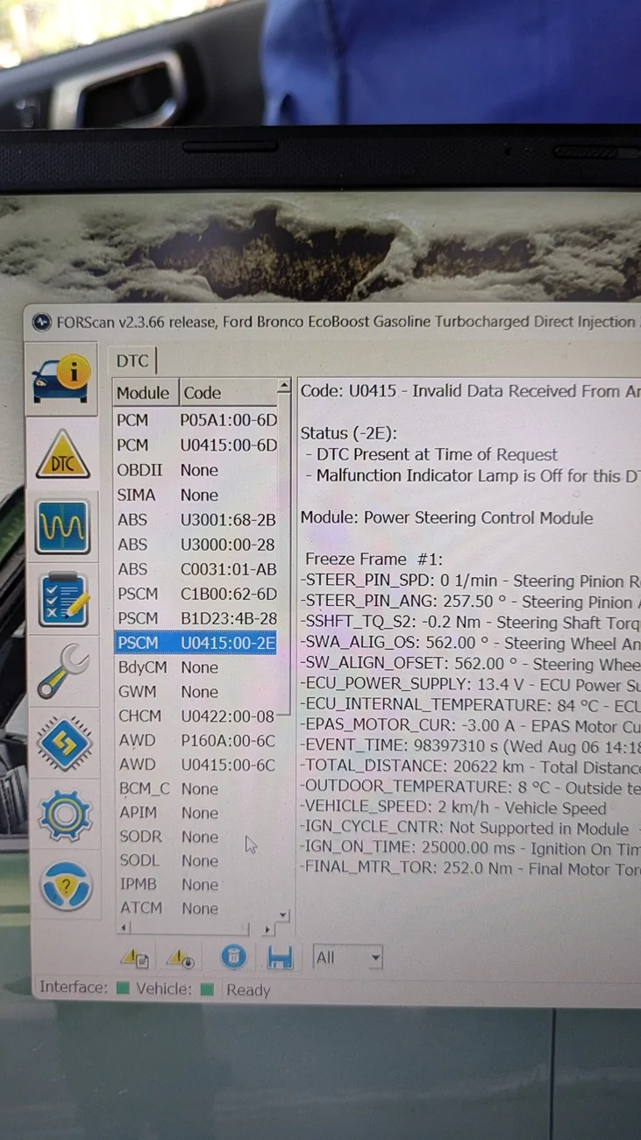Select the IPMB None row

(197, 885)
